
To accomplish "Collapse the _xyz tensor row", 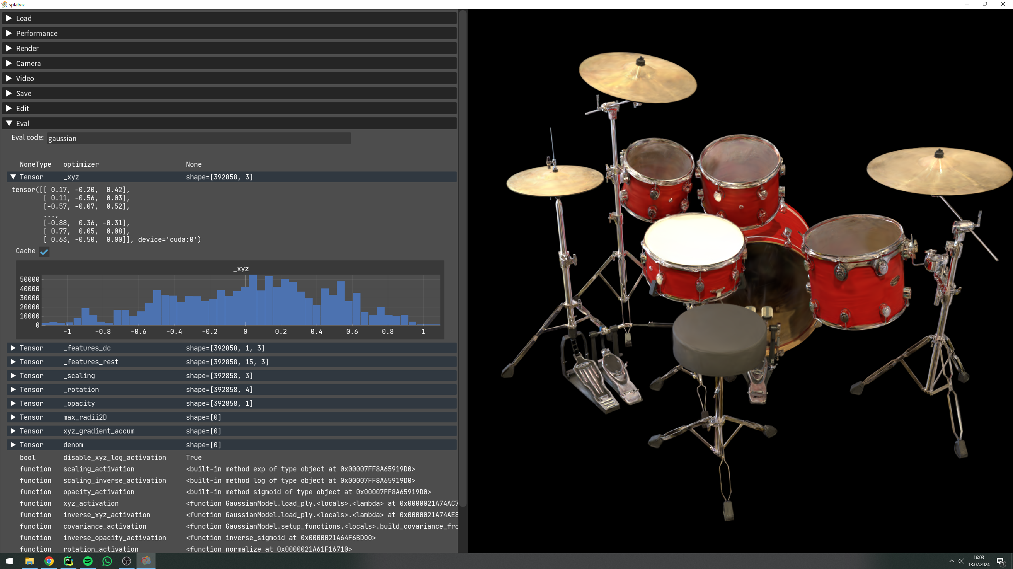I will click(13, 177).
